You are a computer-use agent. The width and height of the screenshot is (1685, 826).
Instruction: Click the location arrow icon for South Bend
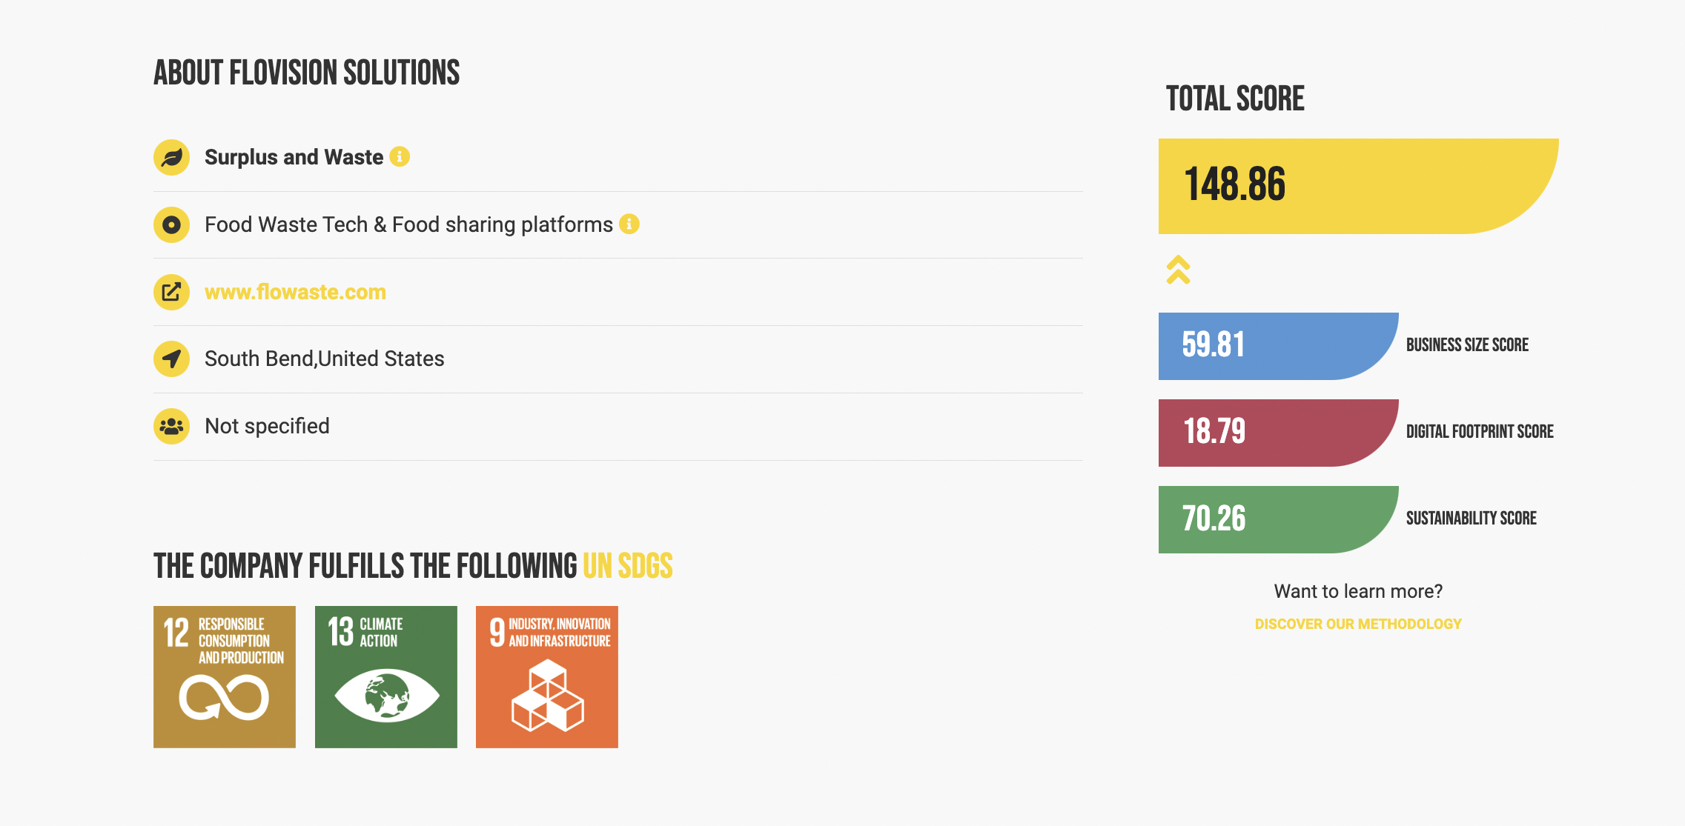[171, 359]
